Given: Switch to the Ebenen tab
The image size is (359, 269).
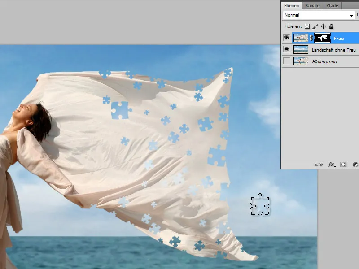Looking at the screenshot, I should pos(291,6).
